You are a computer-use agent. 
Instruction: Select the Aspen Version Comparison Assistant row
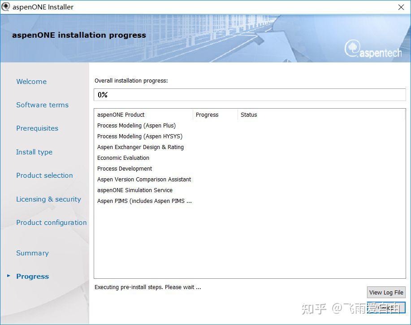144,179
